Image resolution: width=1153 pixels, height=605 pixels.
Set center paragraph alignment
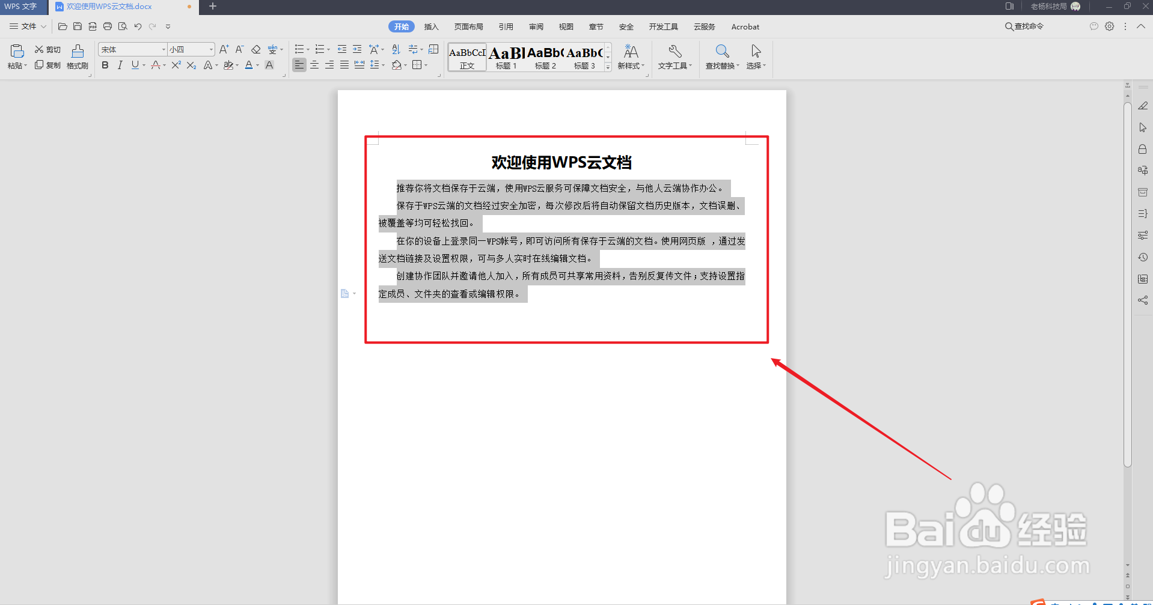[x=314, y=65]
